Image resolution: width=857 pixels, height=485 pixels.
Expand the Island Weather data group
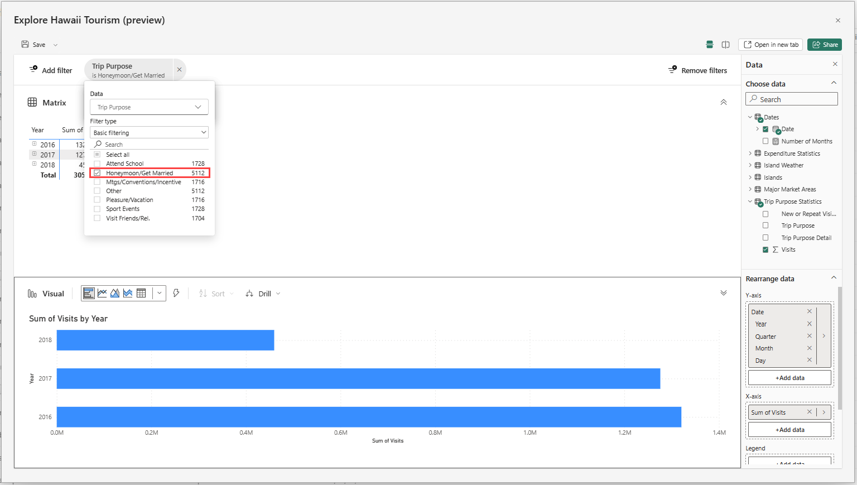[750, 165]
